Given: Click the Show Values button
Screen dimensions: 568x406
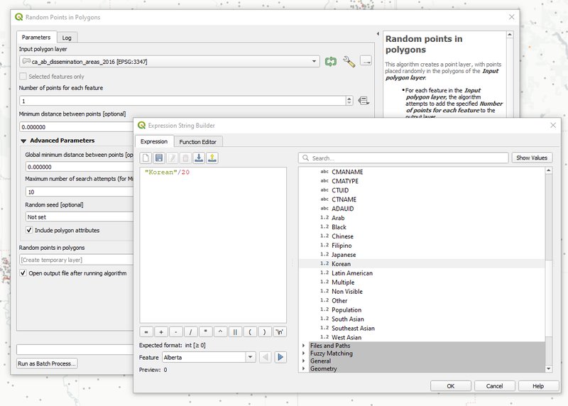Looking at the screenshot, I should (x=532, y=158).
